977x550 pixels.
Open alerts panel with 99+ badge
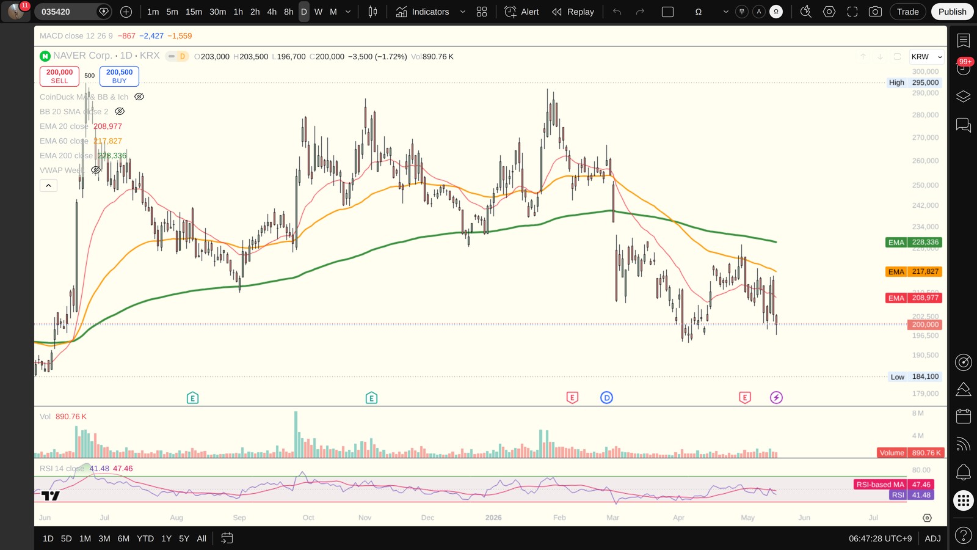[963, 67]
